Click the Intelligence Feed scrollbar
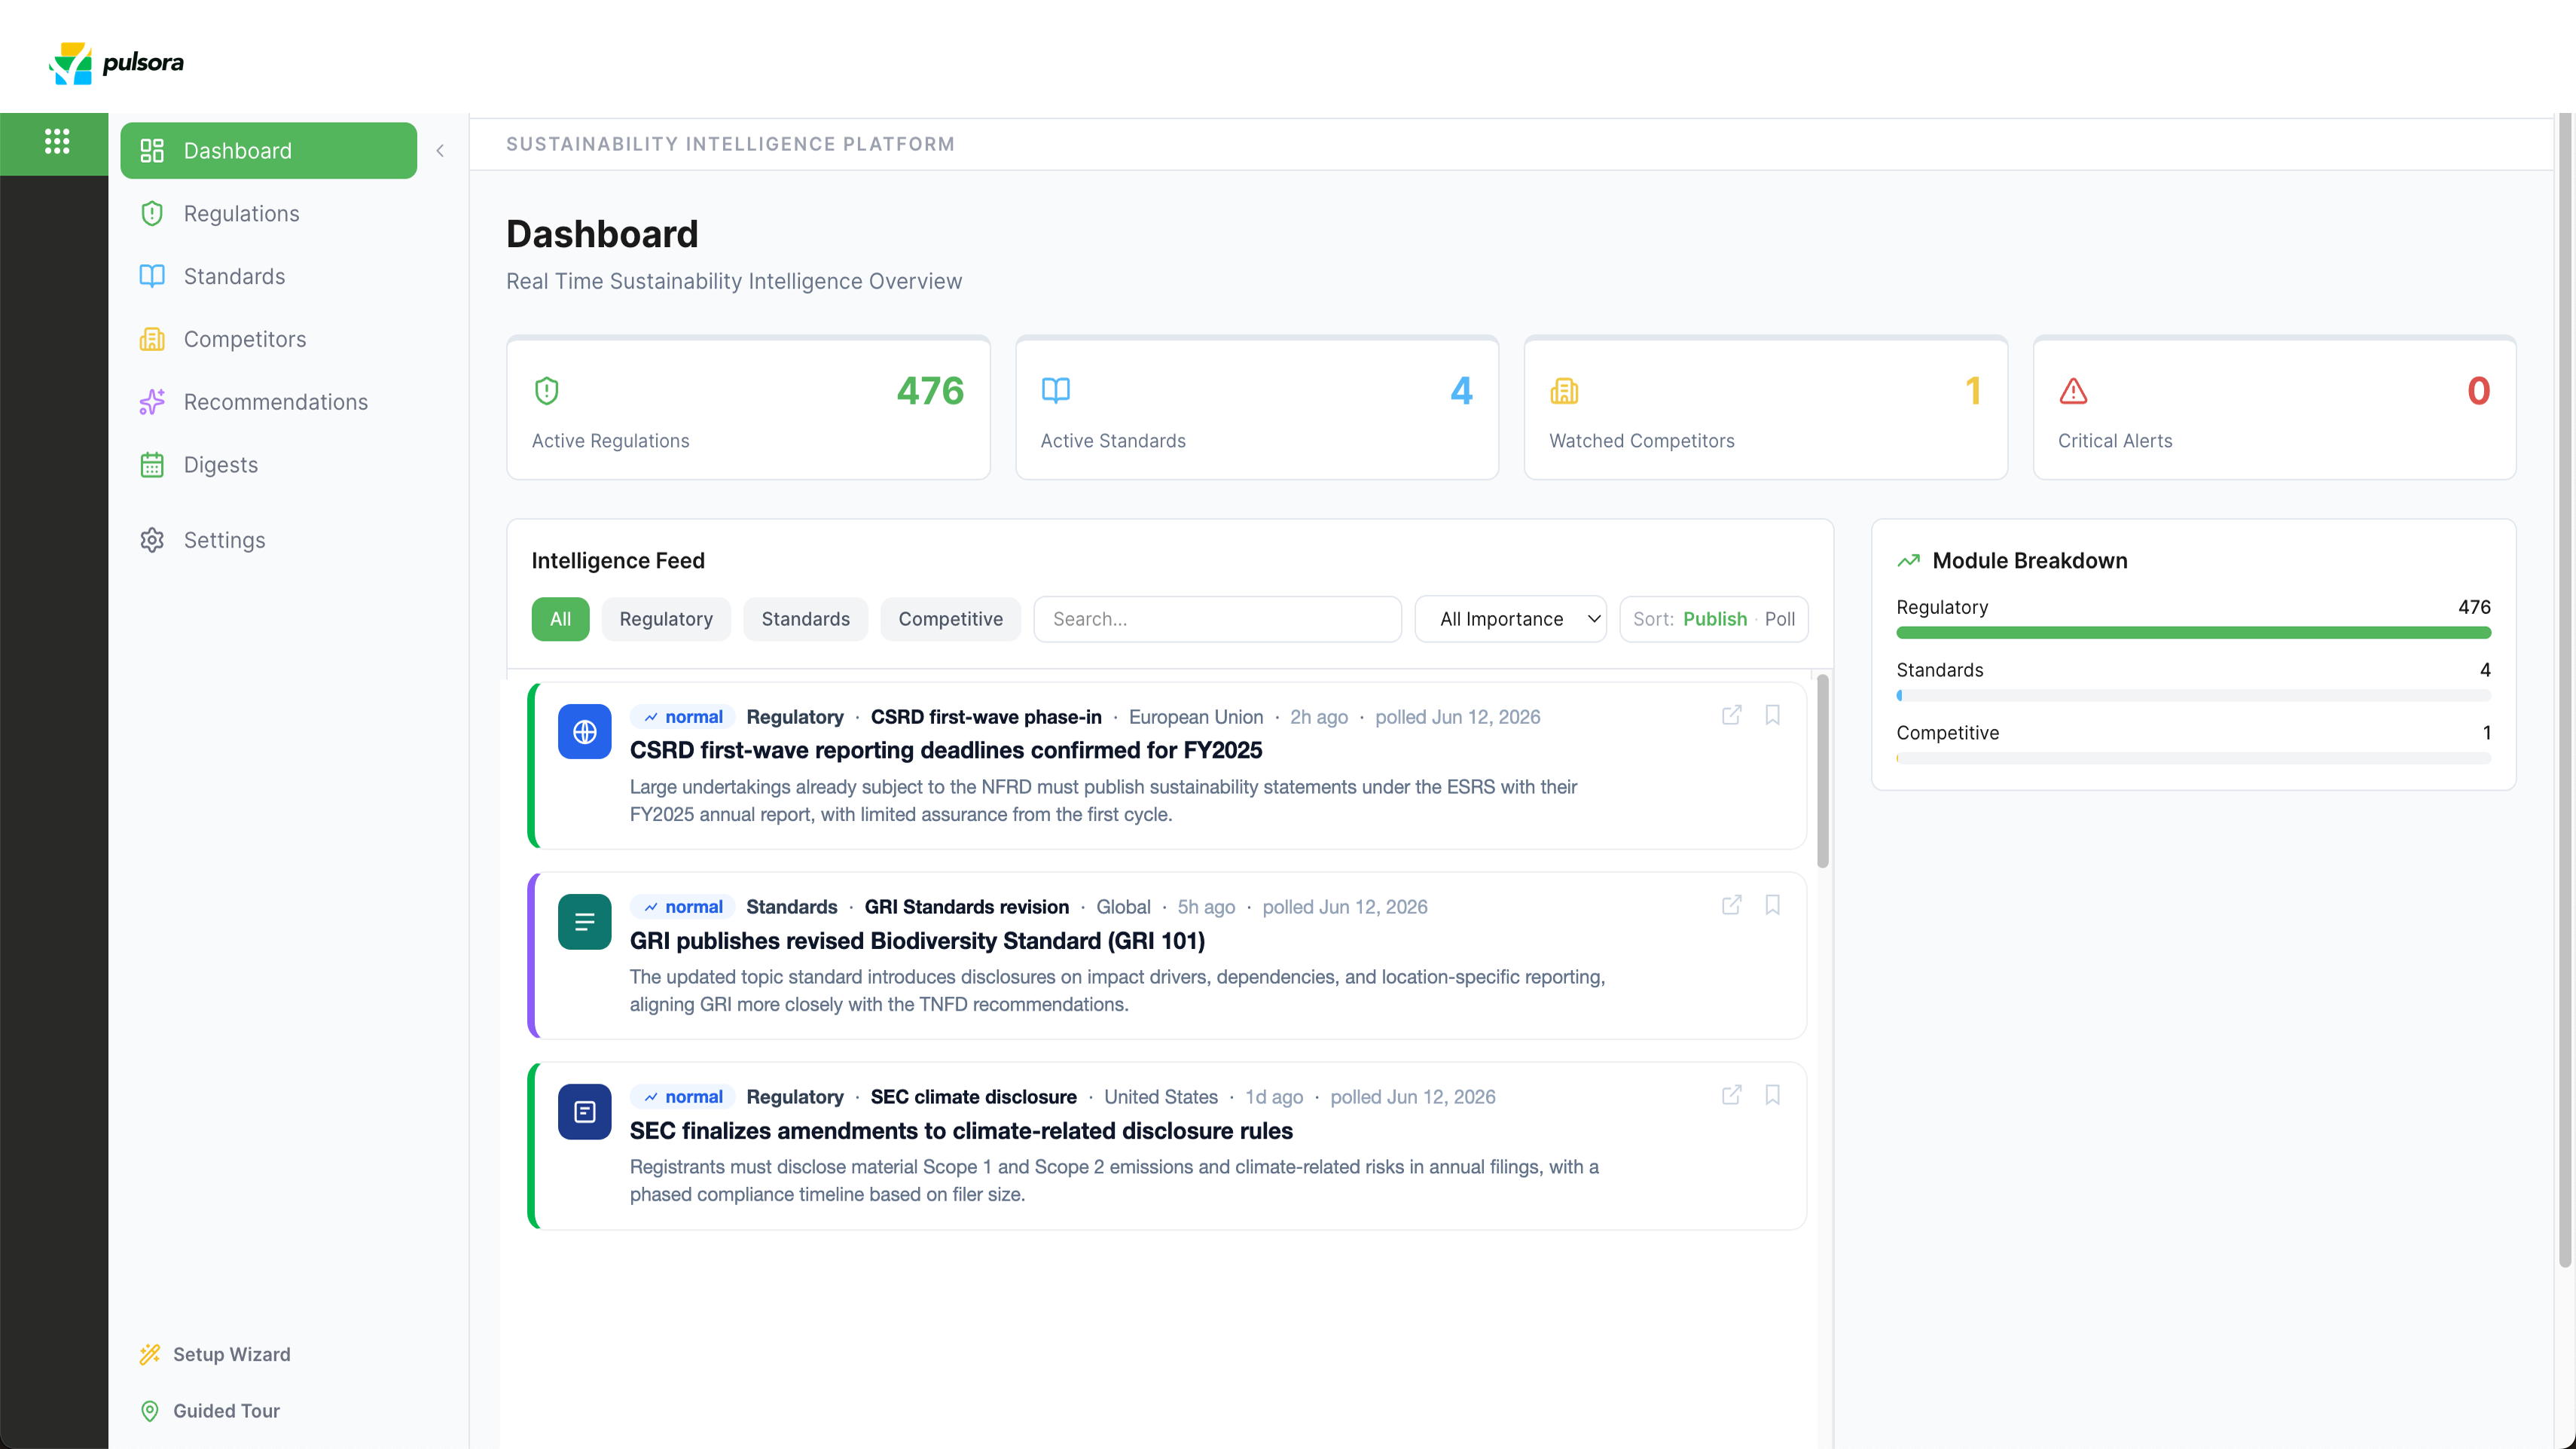The width and height of the screenshot is (2576, 1449). (1823, 771)
